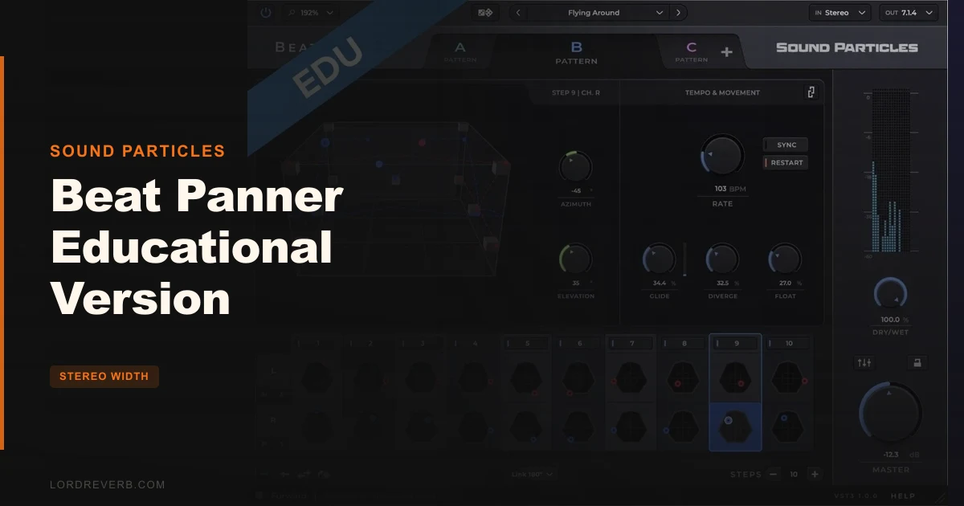
Task: Go to the previous preset arrow
Action: 518,12
